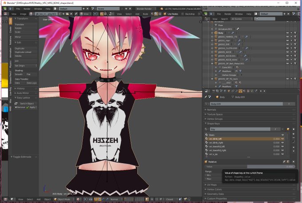Open the Blender Render engine dropdown

(x=147, y=9)
